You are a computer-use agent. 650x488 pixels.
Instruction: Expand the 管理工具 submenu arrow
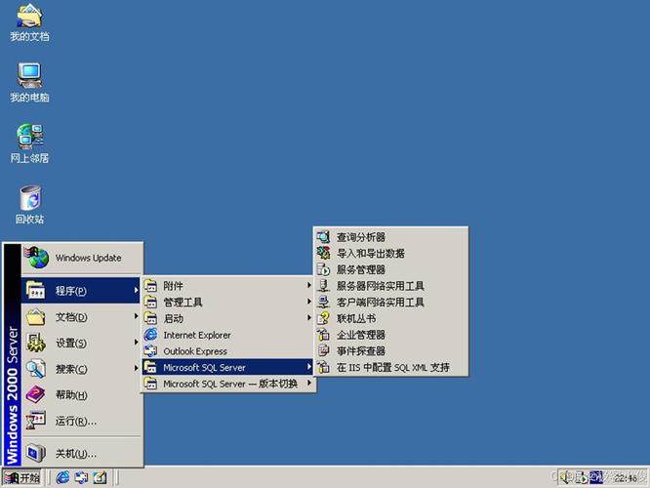308,302
